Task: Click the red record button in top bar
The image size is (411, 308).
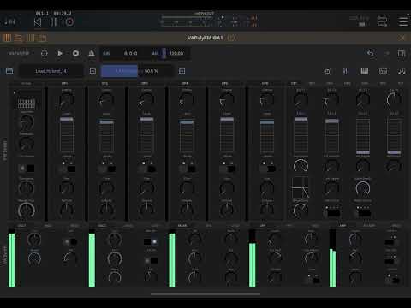Action: pos(69,22)
